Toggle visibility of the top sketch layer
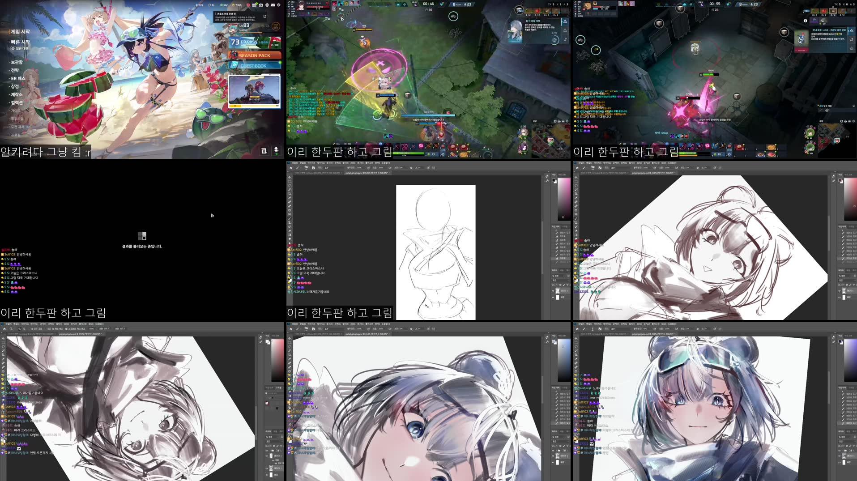 [x=553, y=291]
